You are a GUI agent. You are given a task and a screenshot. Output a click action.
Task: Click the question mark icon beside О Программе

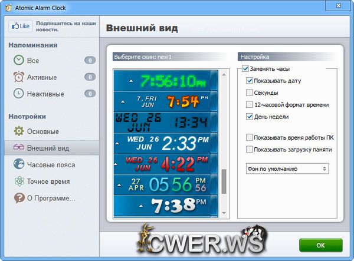19,199
